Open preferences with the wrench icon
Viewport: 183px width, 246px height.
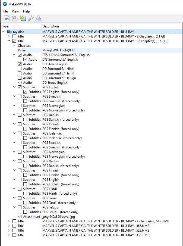(31, 18)
